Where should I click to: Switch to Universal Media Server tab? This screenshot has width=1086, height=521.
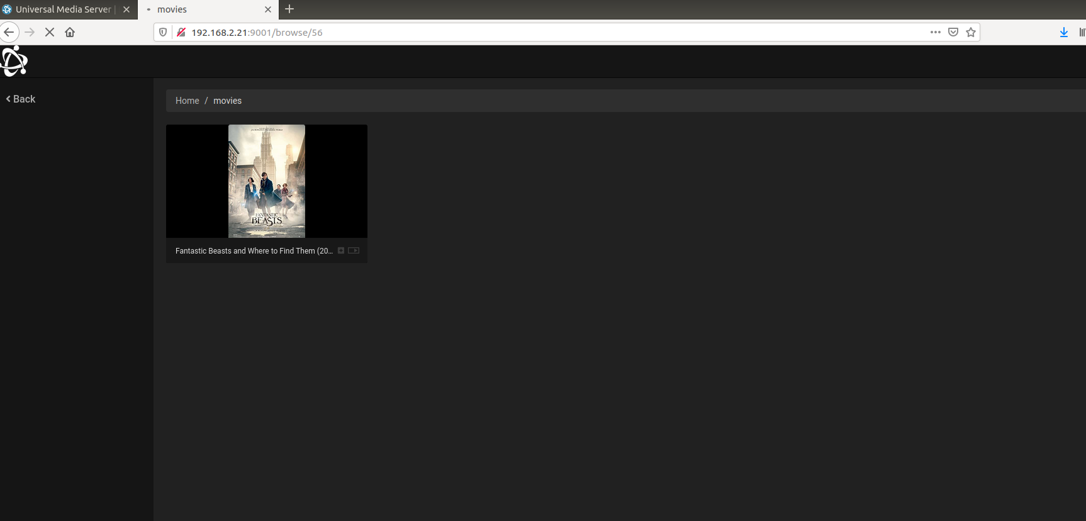coord(63,9)
